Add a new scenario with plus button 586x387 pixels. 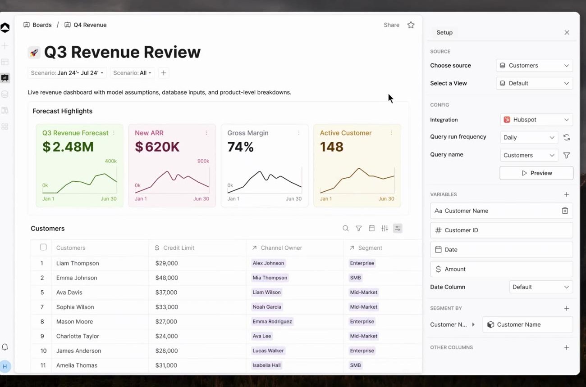coord(164,73)
